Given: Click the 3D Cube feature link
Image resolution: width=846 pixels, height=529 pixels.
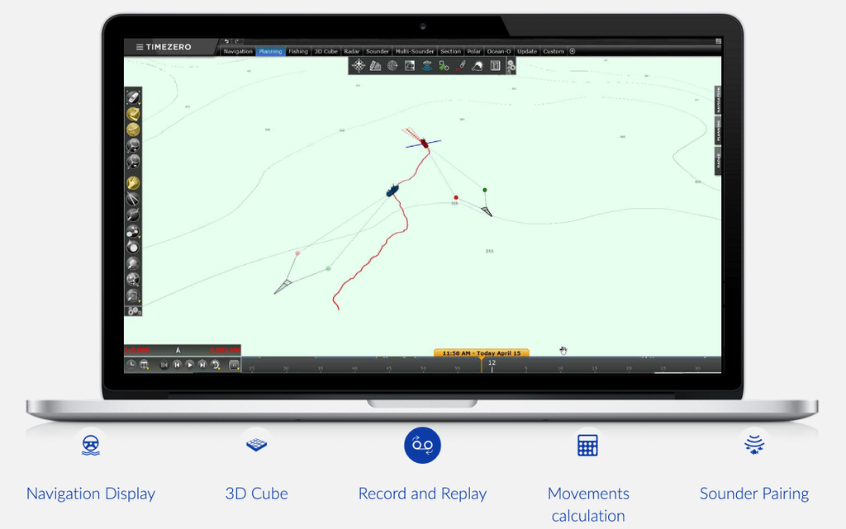Looking at the screenshot, I should click(x=256, y=494).
